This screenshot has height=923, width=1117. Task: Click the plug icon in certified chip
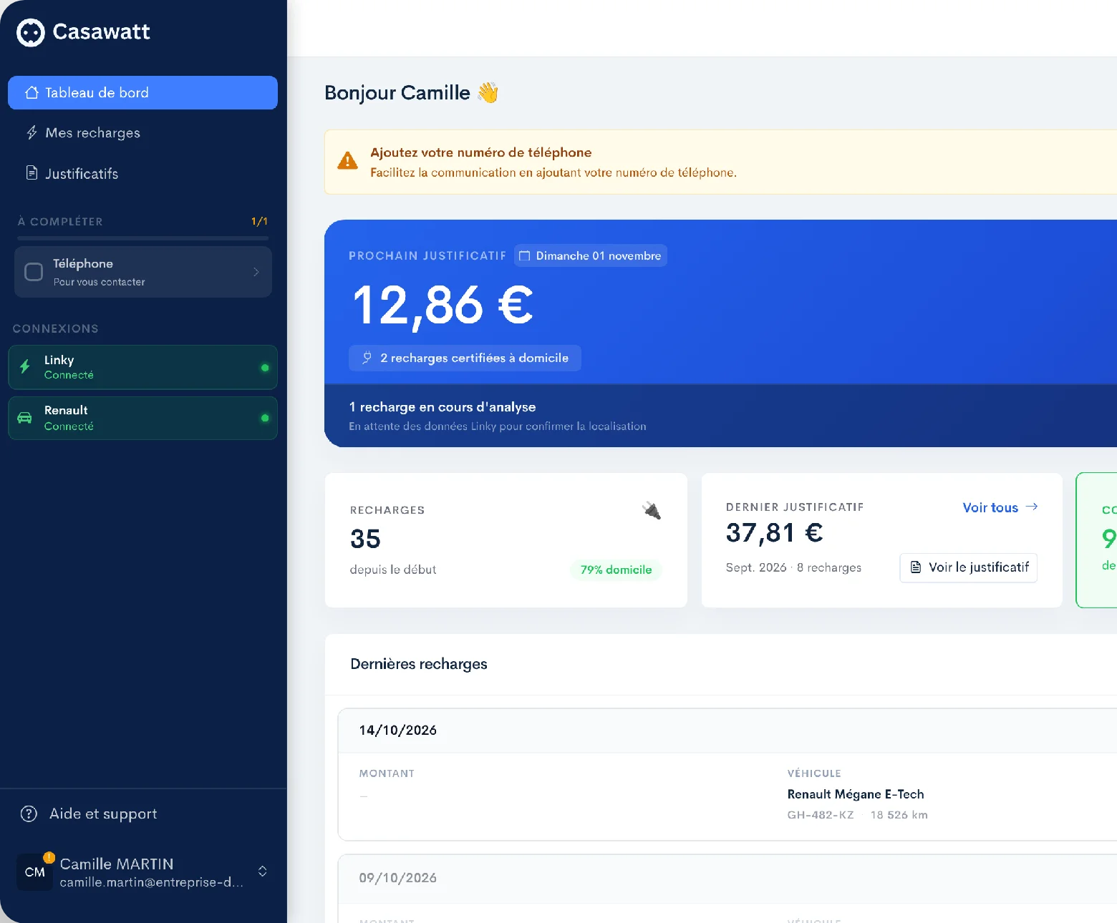(367, 358)
